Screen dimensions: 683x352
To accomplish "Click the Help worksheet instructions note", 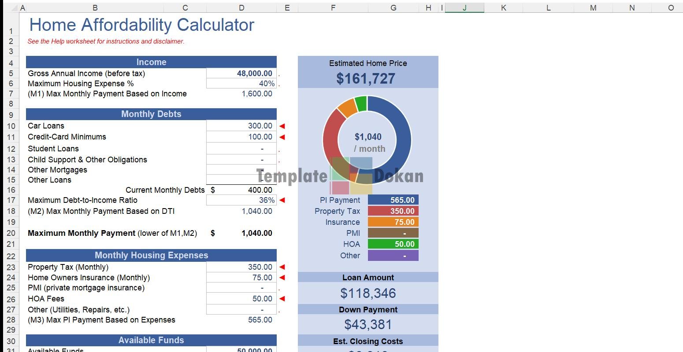I will tap(106, 41).
